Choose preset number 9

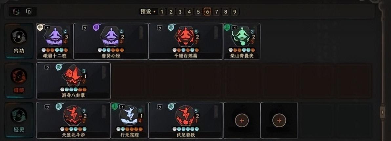(235, 12)
